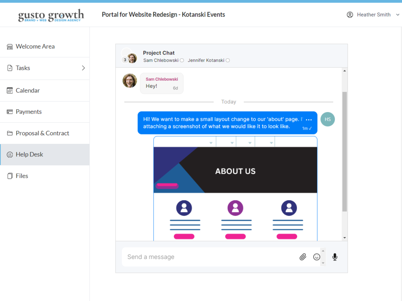
Task: Open the Tasks section
Action: [x=45, y=68]
